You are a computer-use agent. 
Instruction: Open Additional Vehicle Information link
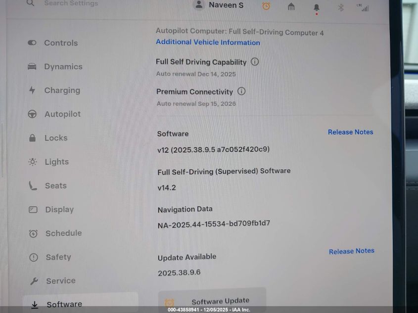(208, 43)
